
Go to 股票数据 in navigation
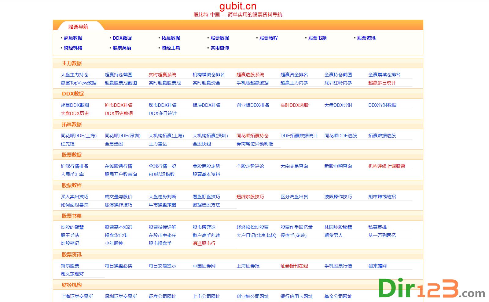220,38
